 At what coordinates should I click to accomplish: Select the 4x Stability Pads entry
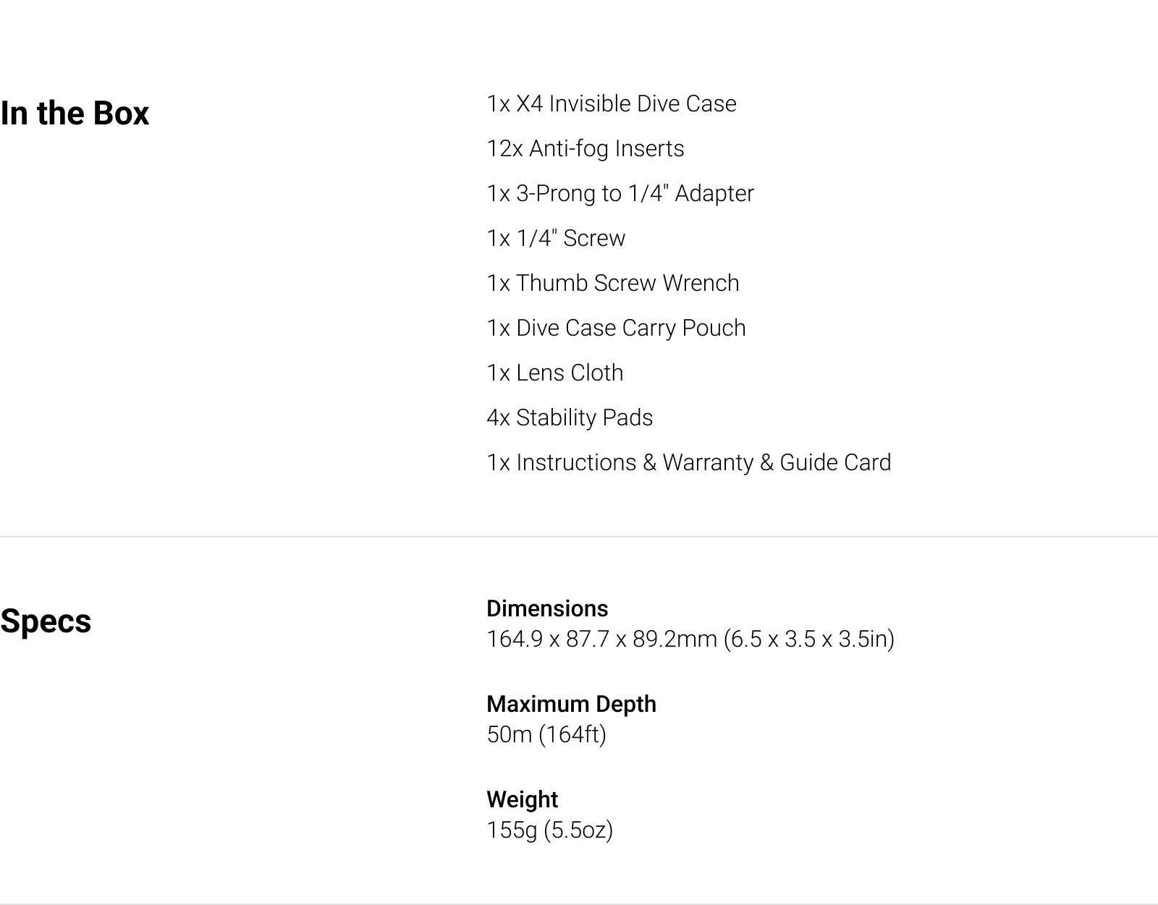click(570, 418)
